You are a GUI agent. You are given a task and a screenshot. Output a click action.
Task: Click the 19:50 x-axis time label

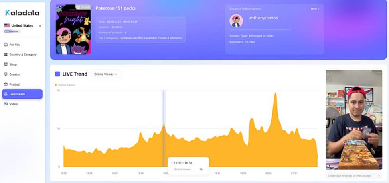click(x=243, y=173)
